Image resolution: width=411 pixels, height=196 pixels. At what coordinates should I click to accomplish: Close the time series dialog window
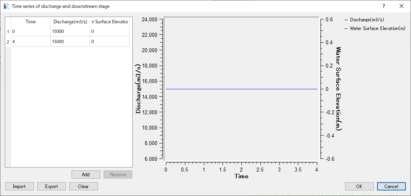pos(402,6)
